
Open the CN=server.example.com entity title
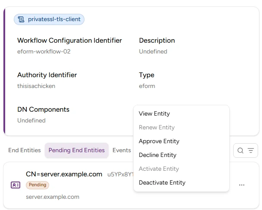(x=64, y=174)
